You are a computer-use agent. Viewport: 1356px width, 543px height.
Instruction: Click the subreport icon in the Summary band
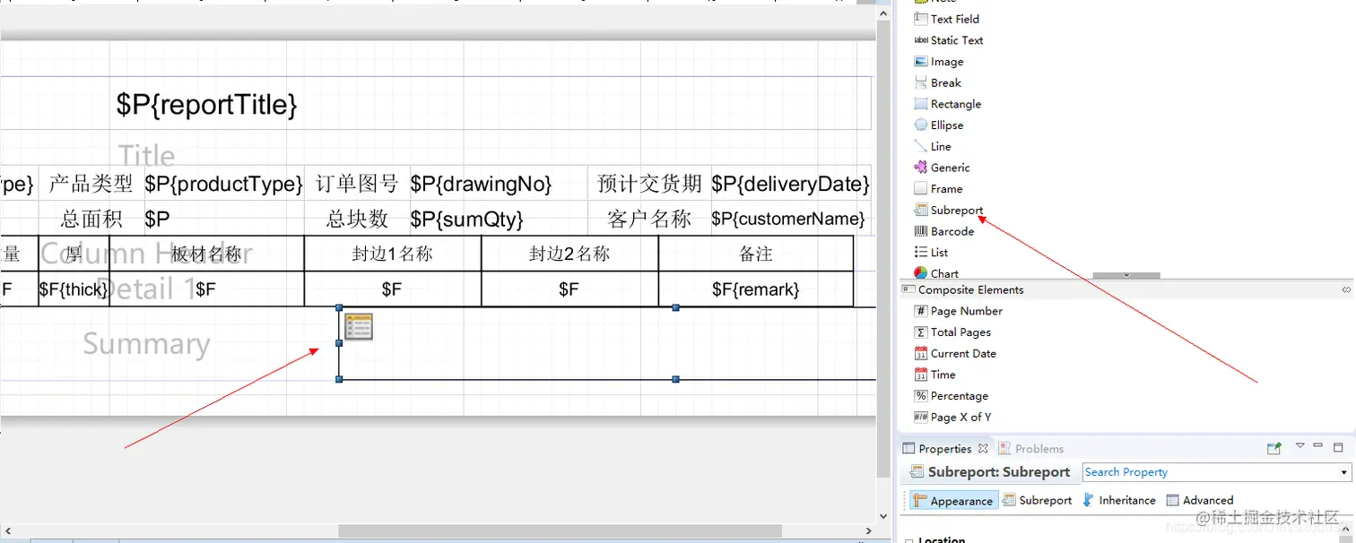pos(359,327)
